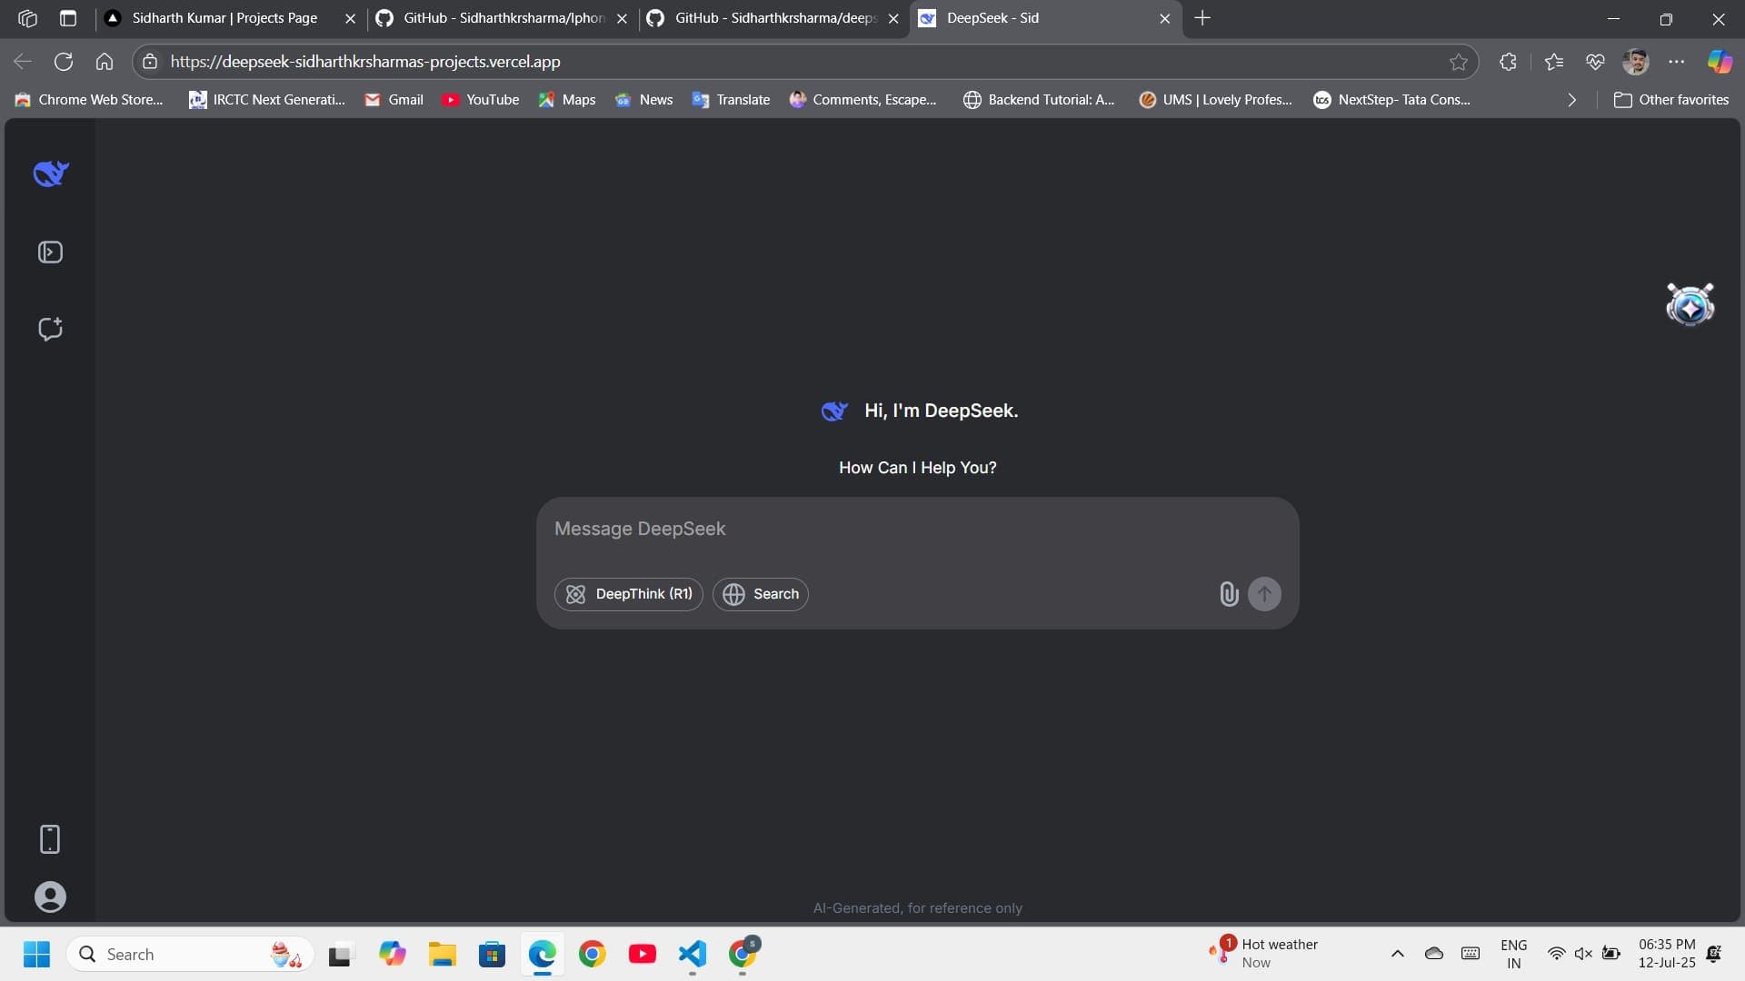Screen dimensions: 1745x981
Task: Open YouTube app from taskbar
Action: point(643,954)
